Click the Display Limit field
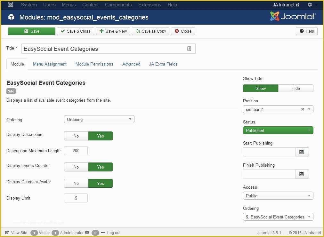The height and width of the screenshot is (237, 324). click(x=76, y=198)
